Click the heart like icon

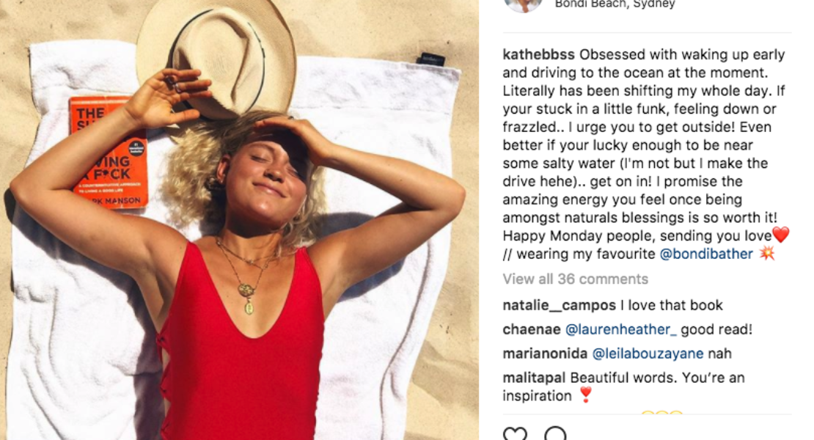pos(515,434)
